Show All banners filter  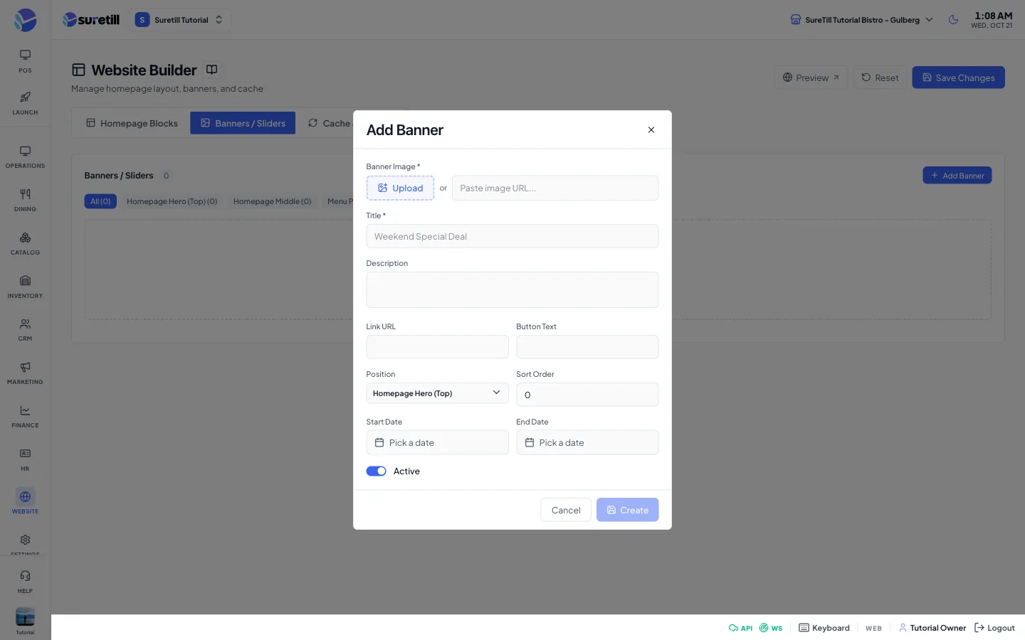[x=100, y=201]
